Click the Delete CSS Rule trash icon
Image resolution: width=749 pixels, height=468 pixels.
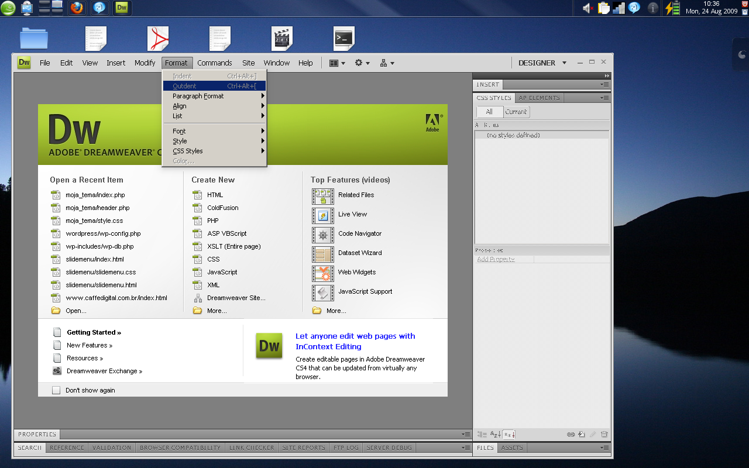(604, 435)
